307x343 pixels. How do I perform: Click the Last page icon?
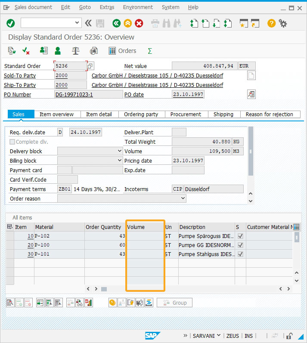click(x=228, y=23)
